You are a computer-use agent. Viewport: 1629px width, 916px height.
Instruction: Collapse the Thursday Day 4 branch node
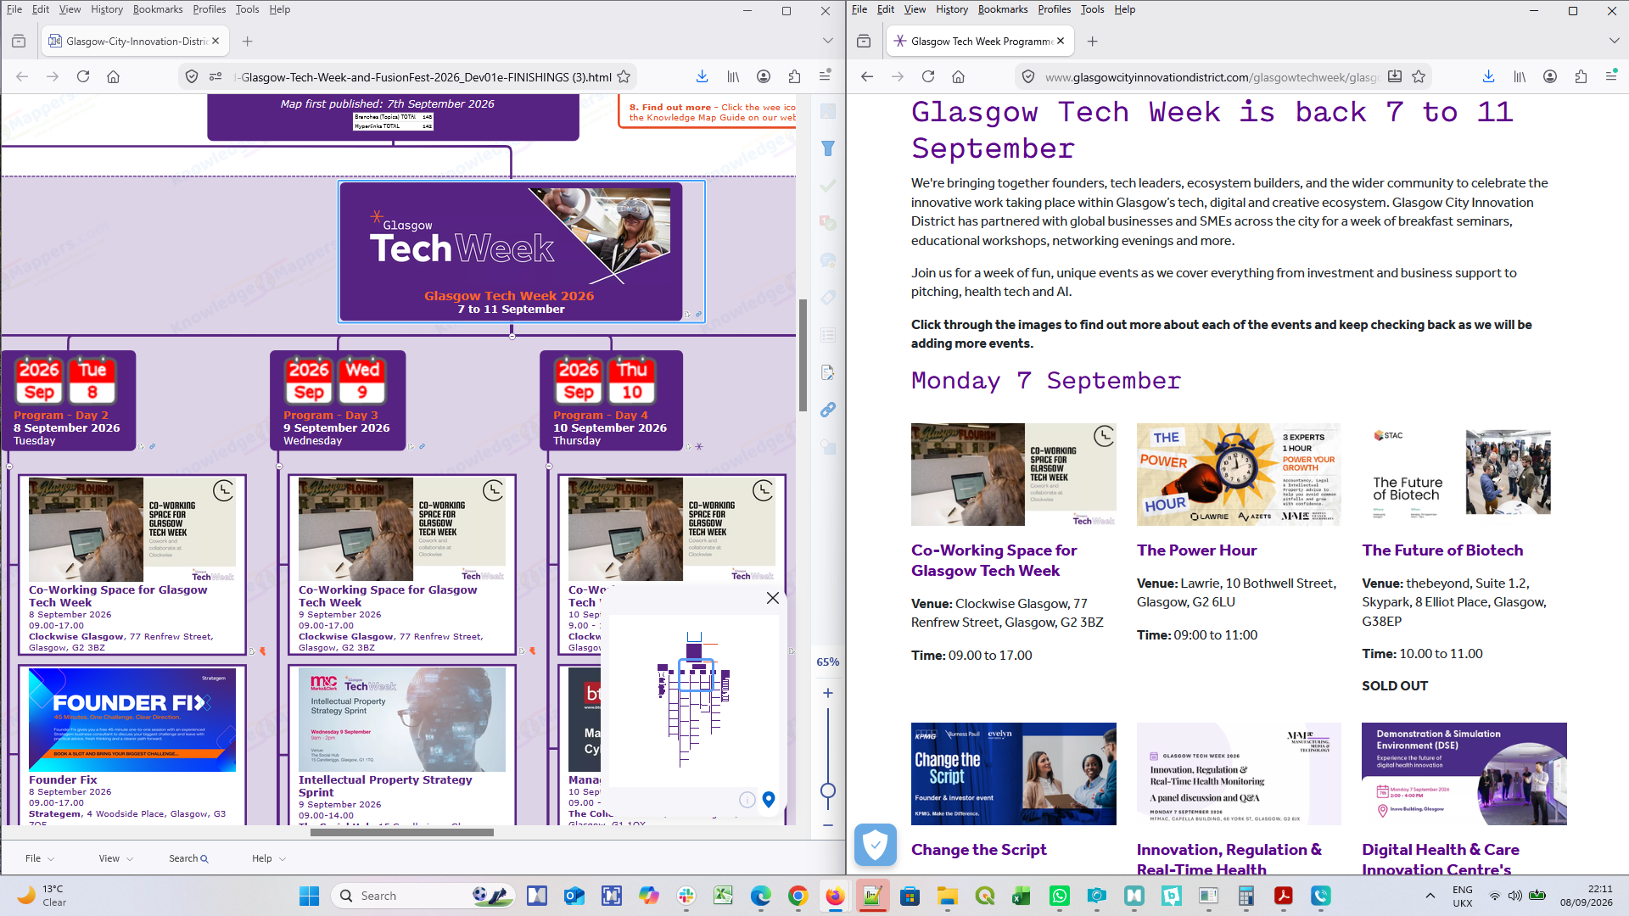pyautogui.click(x=549, y=466)
